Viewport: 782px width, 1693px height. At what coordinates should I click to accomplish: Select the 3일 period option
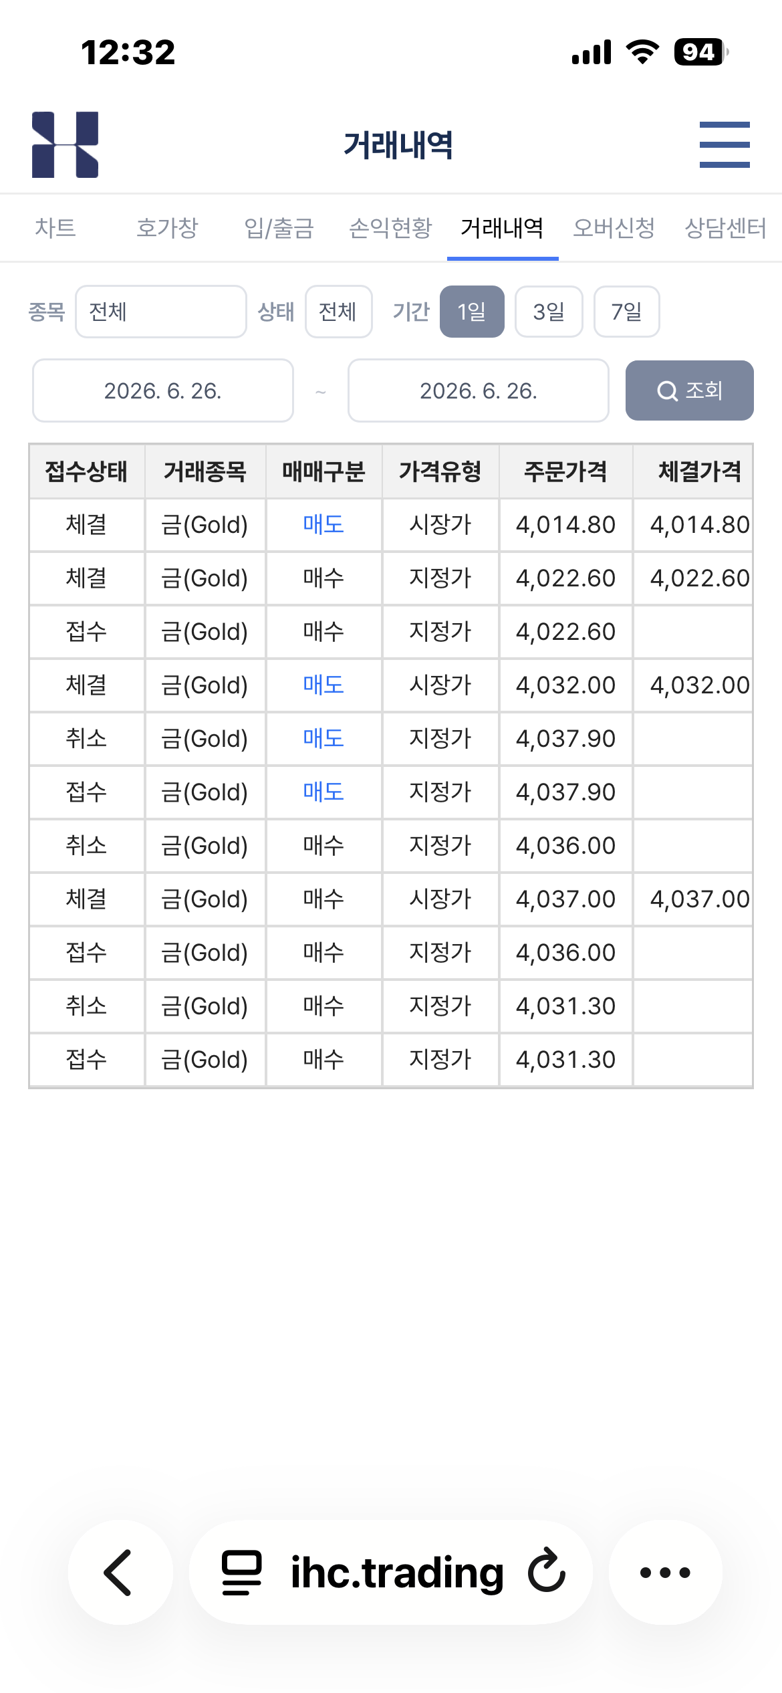[549, 312]
